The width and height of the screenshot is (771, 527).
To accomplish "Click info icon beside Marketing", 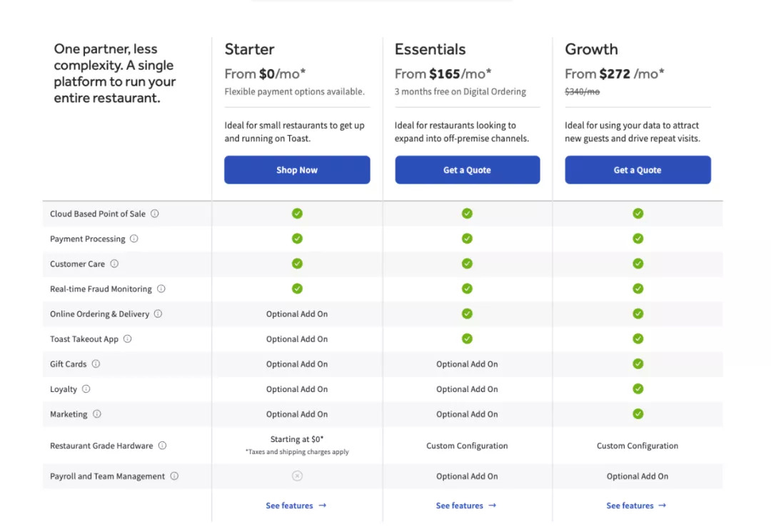I will click(97, 413).
